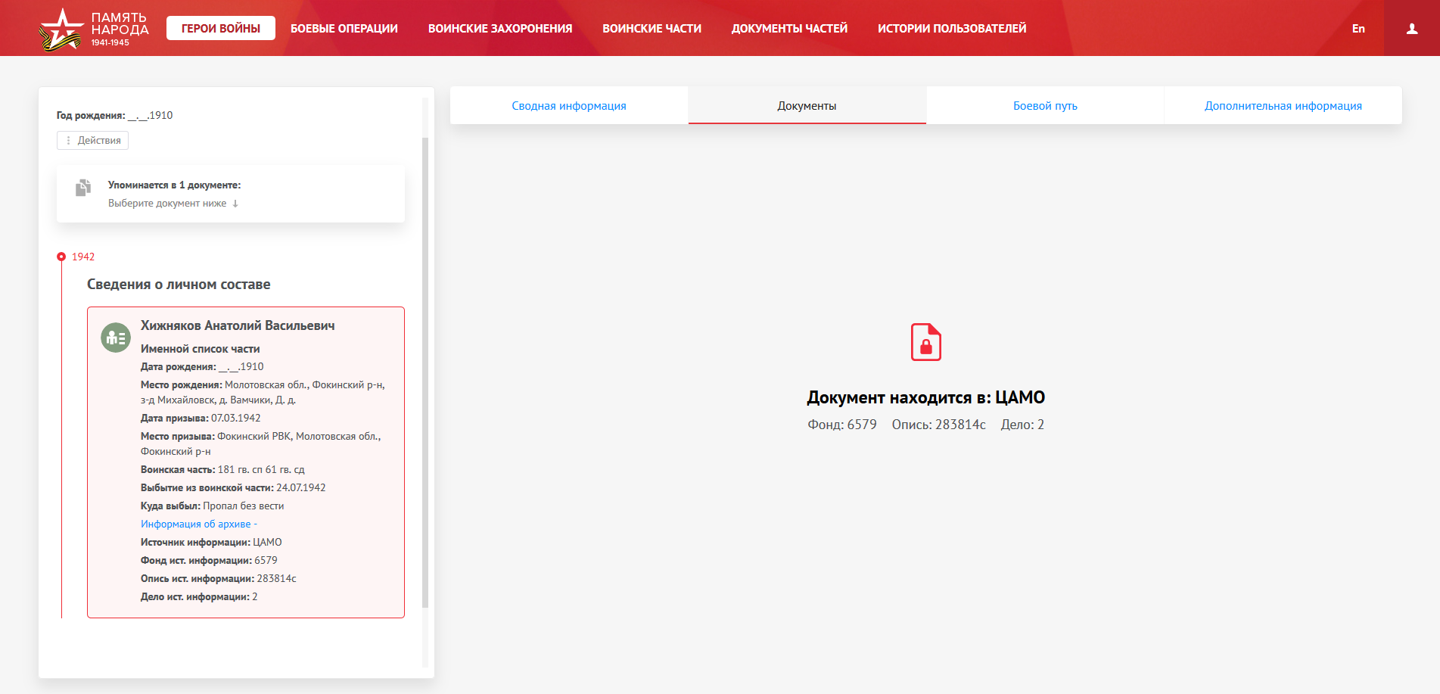
Task: Click 'Воинская часть: 181 гв. сп 61 гв. сд'
Action: coord(222,469)
